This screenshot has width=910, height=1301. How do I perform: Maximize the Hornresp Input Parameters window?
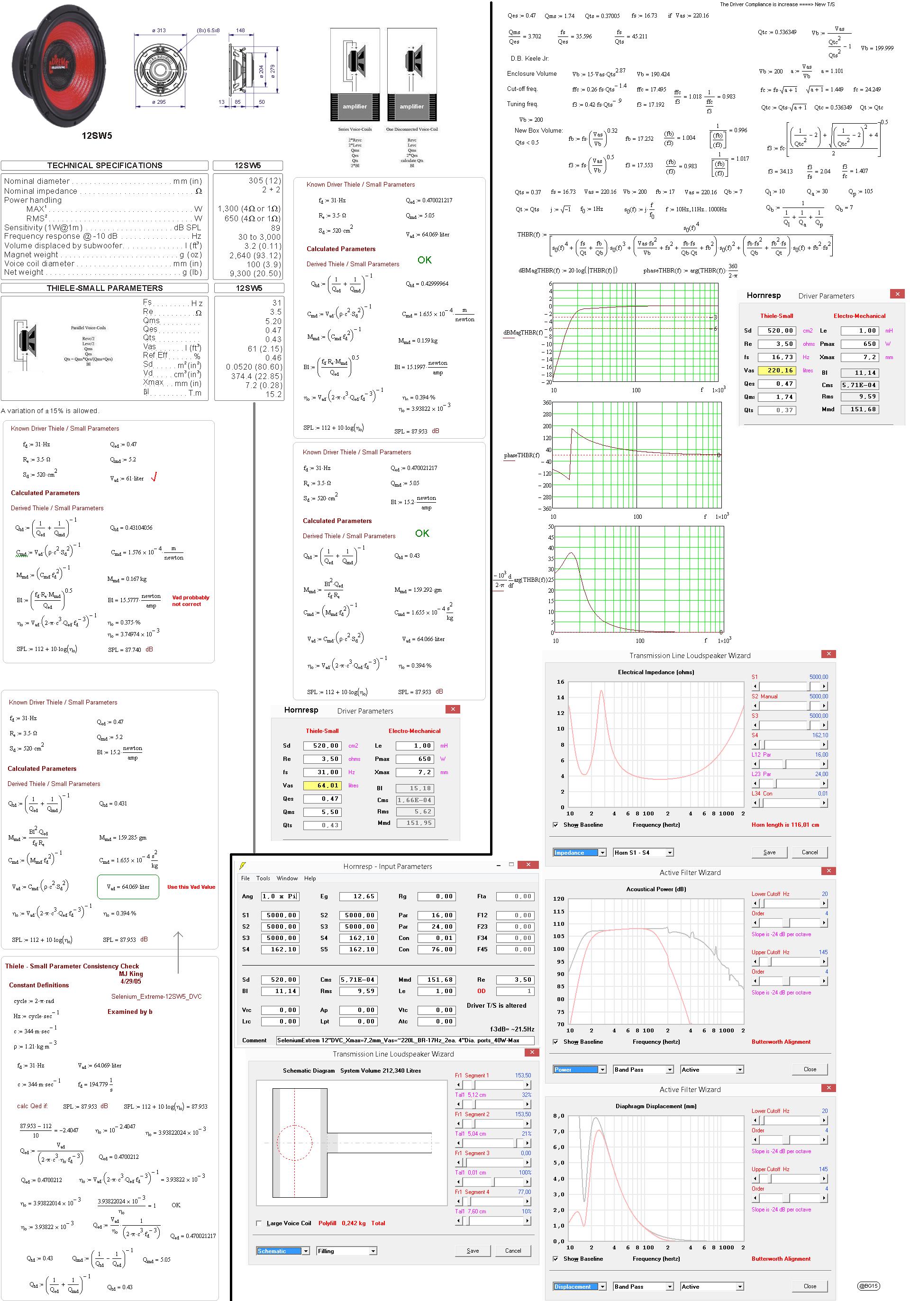tap(511, 865)
